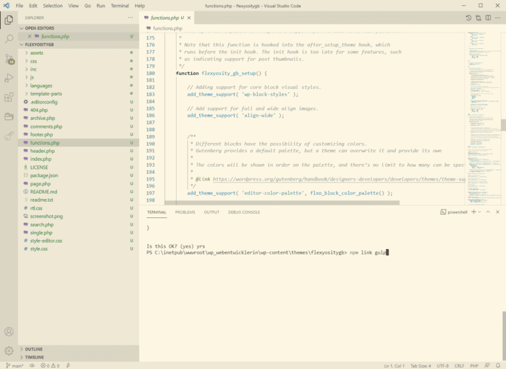Open the Selection menu
Screen dimensions: 506x369
coord(53,5)
